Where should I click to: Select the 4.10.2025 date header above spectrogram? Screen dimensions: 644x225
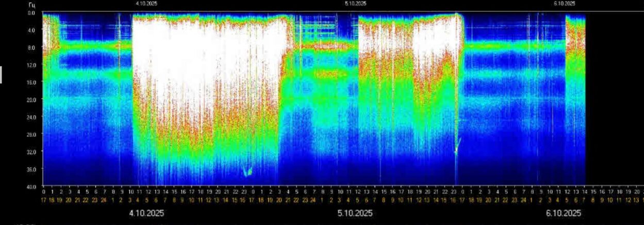pos(147,4)
